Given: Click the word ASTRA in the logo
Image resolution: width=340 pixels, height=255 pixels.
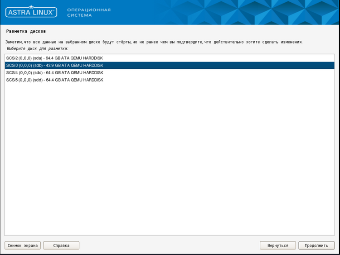Looking at the screenshot, I should pos(20,13).
